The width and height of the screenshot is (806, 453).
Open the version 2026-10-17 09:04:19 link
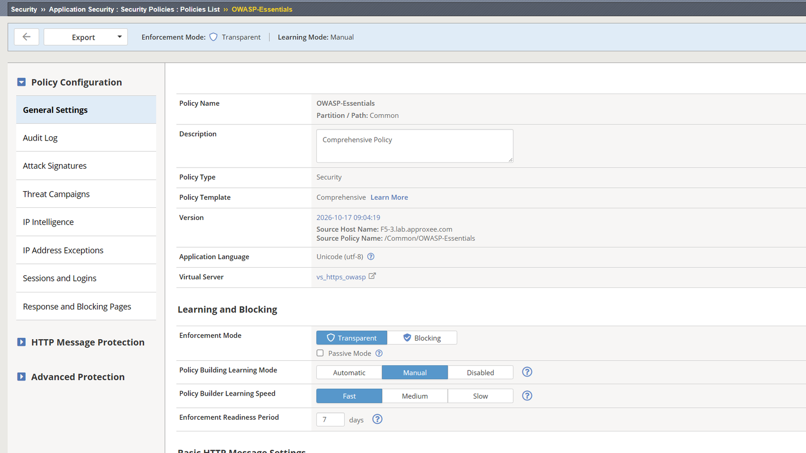pyautogui.click(x=348, y=217)
